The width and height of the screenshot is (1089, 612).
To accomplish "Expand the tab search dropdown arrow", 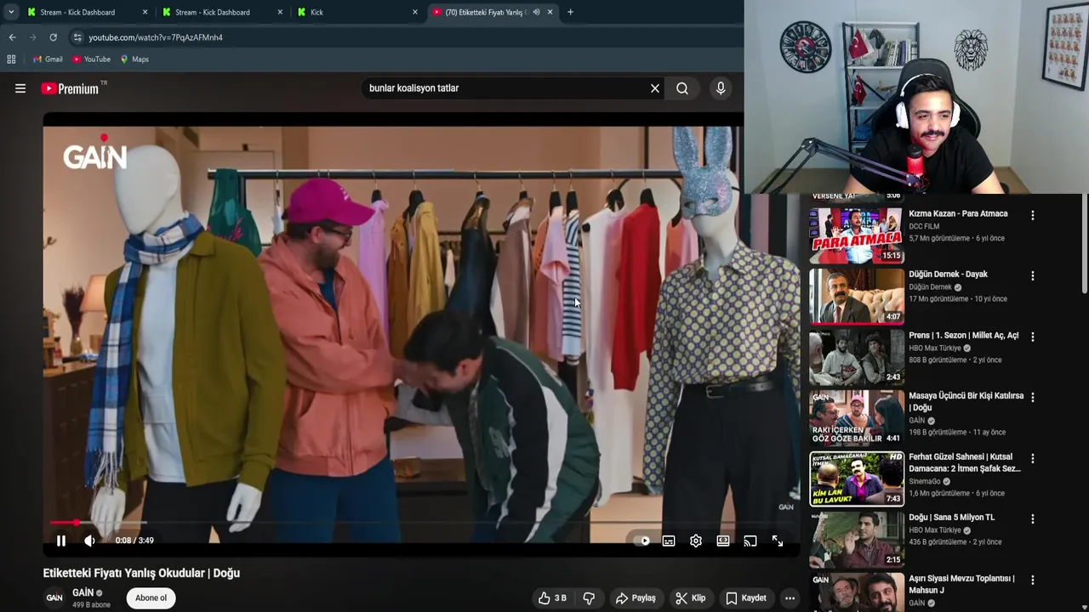I will click(10, 12).
